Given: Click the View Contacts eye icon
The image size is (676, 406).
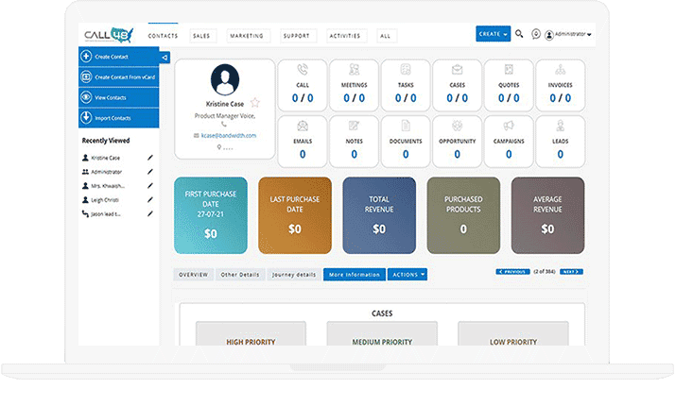Looking at the screenshot, I should pyautogui.click(x=86, y=97).
